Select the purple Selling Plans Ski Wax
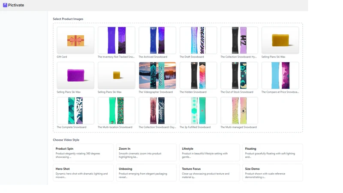The width and height of the screenshot is (343, 193). 75,75
